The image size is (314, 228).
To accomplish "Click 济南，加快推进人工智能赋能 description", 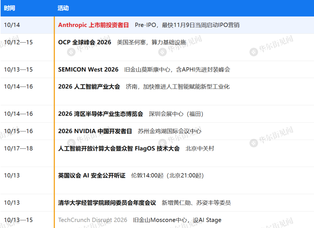I will [x=178, y=87].
